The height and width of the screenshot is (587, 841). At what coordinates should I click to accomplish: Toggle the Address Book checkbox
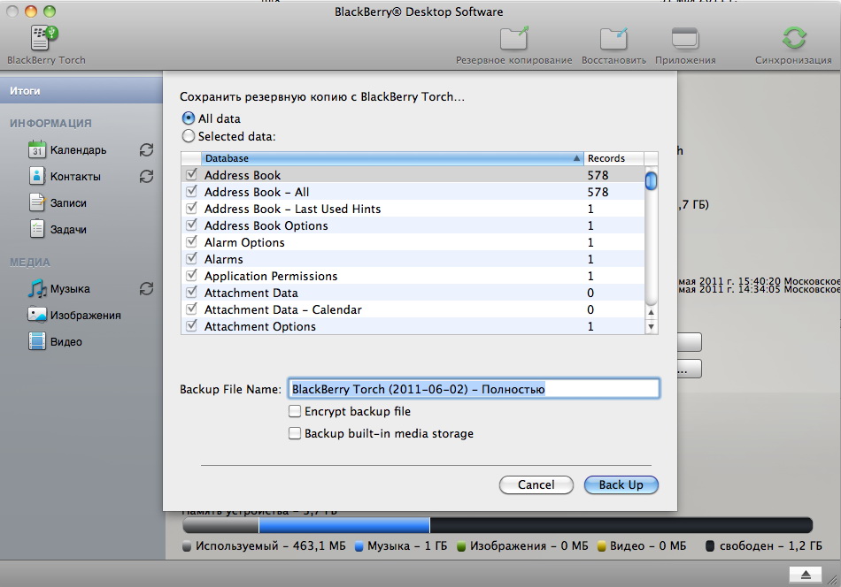click(191, 175)
